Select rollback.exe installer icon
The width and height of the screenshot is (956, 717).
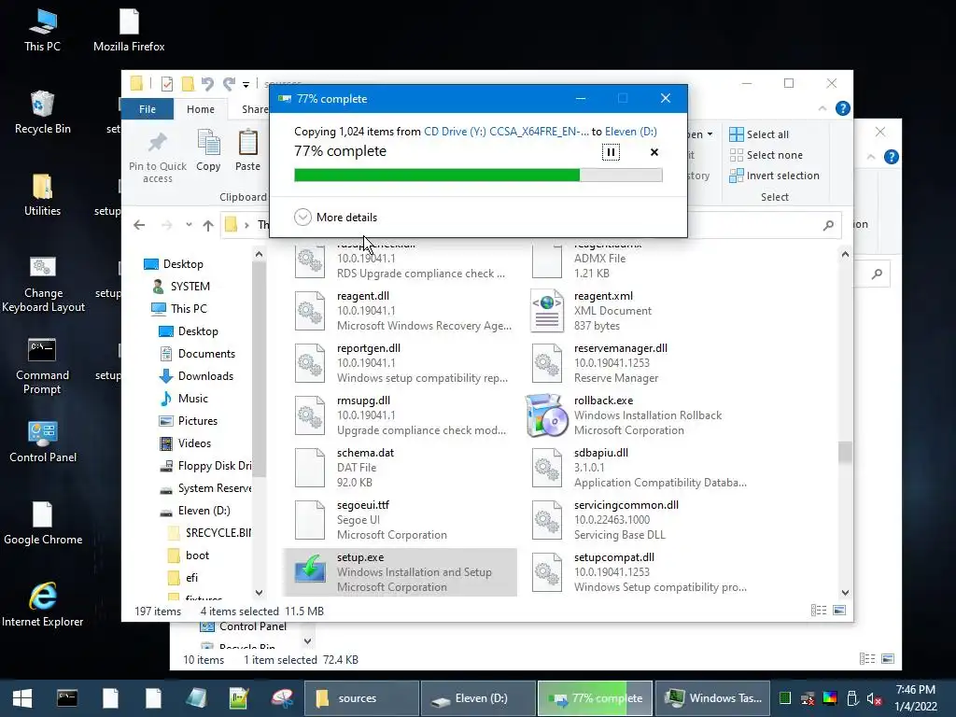547,415
